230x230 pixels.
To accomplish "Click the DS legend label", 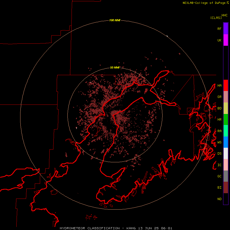I will tap(219, 154).
